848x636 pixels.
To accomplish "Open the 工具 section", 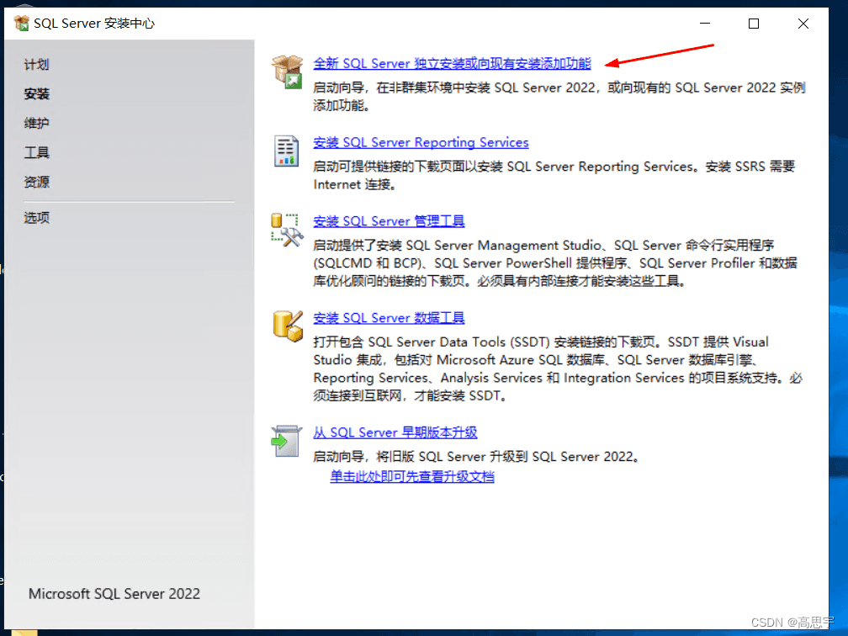I will (37, 152).
